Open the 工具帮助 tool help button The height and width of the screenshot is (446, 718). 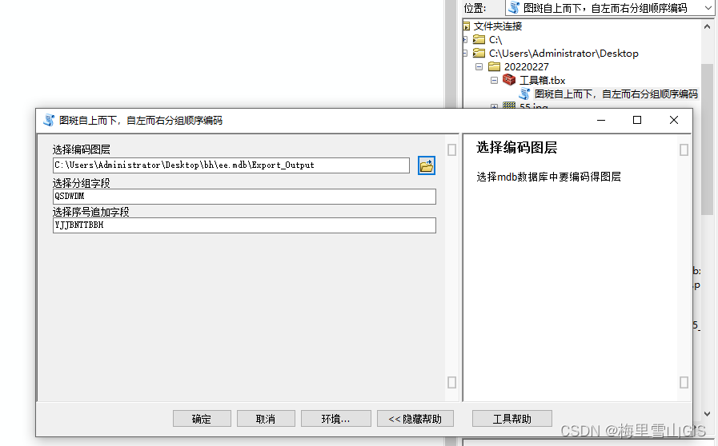(x=512, y=419)
